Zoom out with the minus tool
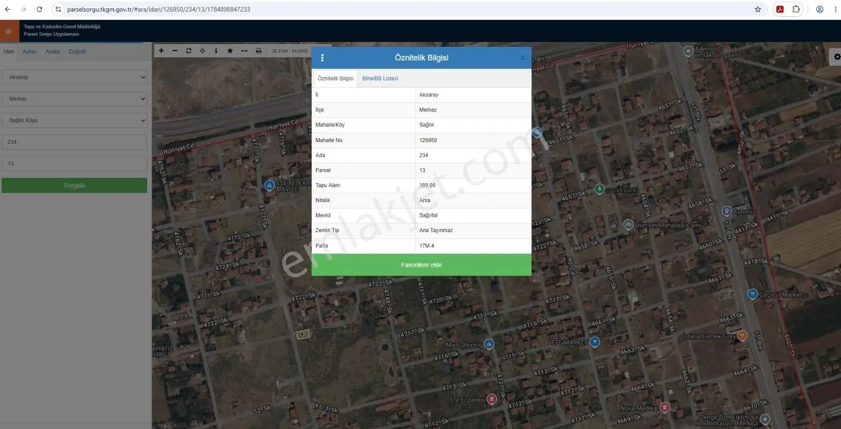The image size is (841, 429). pos(175,51)
